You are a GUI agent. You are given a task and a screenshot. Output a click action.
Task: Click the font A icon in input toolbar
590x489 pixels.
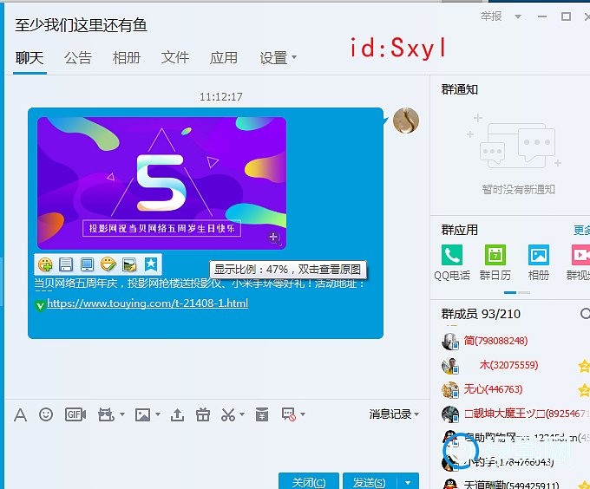point(20,415)
